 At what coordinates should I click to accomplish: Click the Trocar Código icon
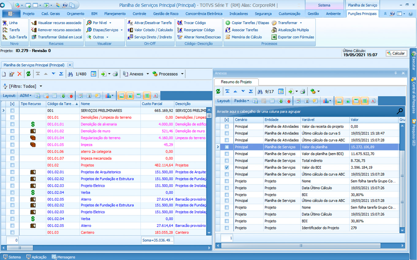click(180, 23)
